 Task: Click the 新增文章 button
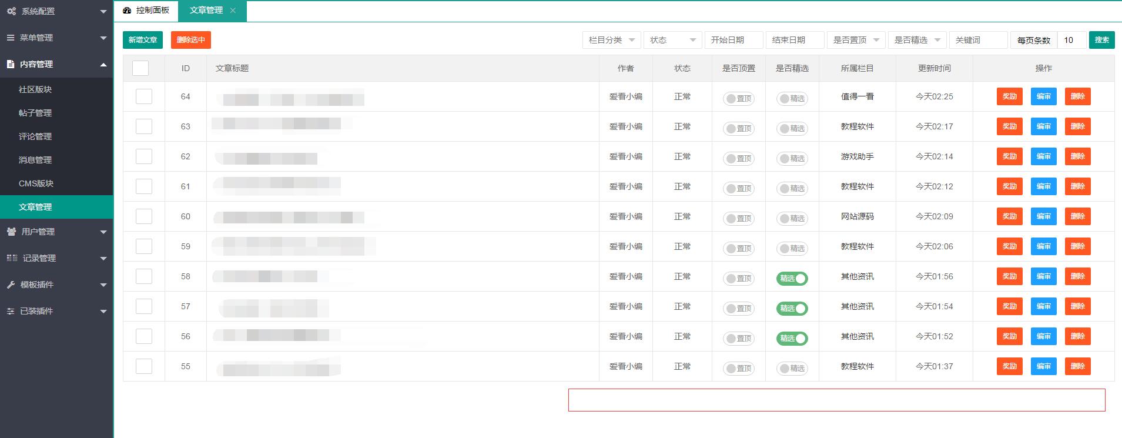tap(143, 40)
